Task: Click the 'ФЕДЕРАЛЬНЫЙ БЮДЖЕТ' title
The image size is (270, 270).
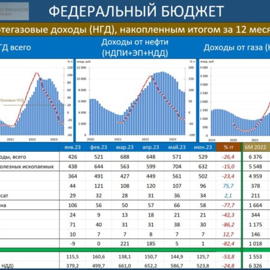Action: 136,11
